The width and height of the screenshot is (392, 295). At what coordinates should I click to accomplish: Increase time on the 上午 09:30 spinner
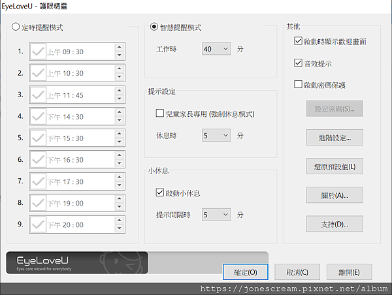click(x=120, y=47)
